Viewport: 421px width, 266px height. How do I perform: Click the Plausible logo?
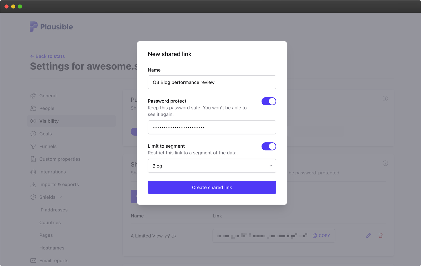pyautogui.click(x=51, y=26)
